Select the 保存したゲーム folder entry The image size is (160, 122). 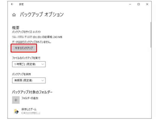tap(27, 111)
